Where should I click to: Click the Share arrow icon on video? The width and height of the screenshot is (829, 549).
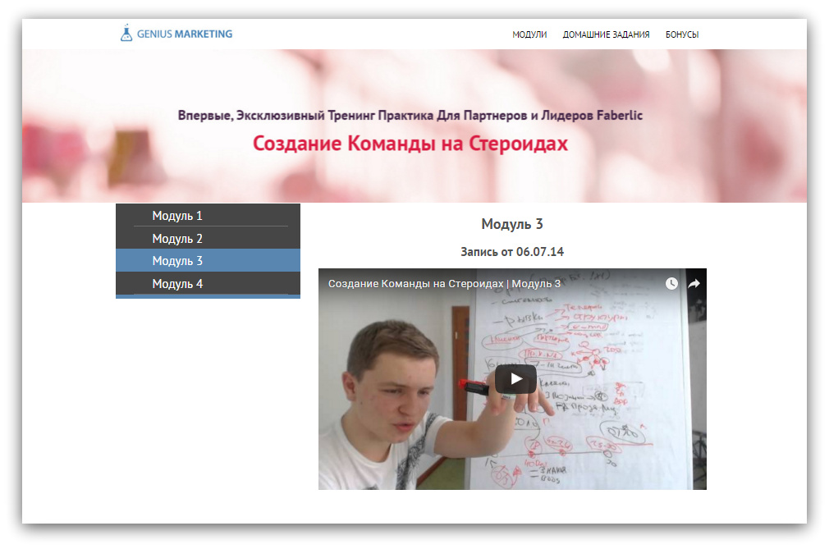pos(694,284)
